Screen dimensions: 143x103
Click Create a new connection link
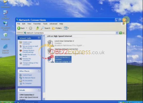[x=27, y=43]
